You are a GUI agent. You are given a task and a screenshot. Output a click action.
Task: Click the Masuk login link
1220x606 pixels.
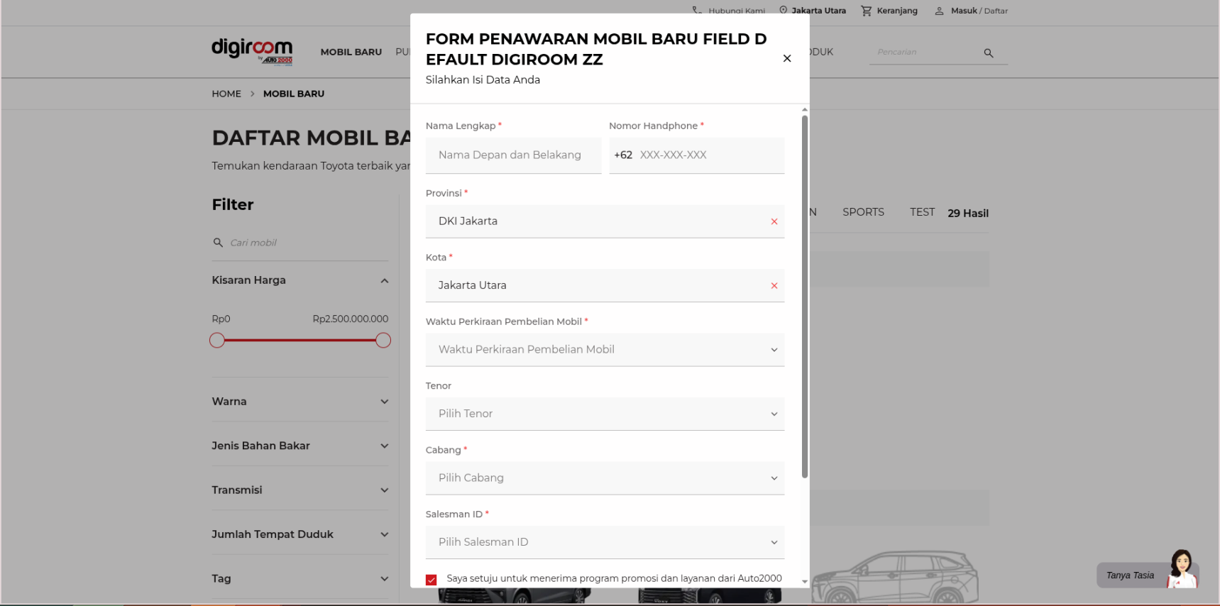(964, 11)
